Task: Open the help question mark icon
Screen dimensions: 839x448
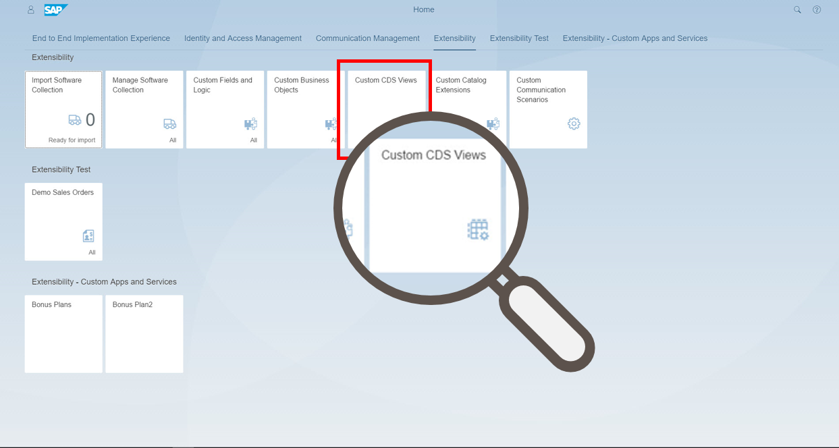Action: click(x=817, y=10)
